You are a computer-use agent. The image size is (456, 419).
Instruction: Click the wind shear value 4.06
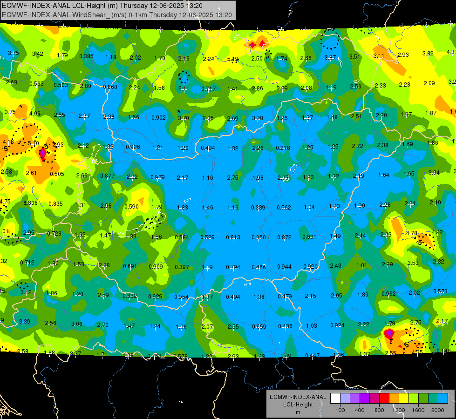point(35,114)
